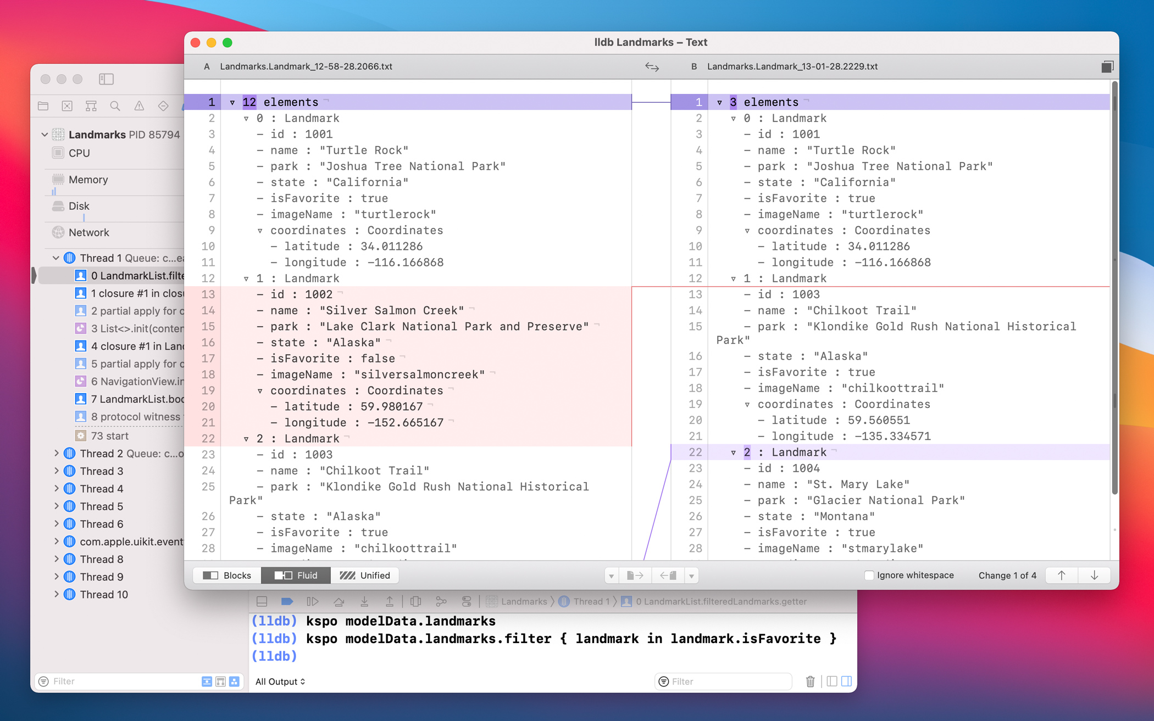Copy change to right file icon

(635, 575)
